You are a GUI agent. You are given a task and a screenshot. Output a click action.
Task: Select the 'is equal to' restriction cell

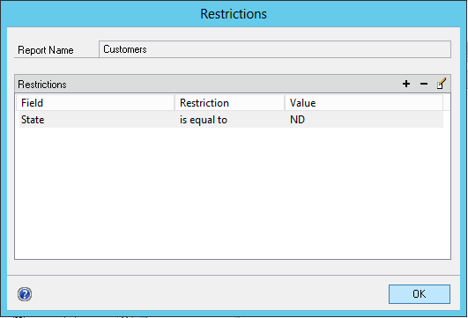(229, 120)
